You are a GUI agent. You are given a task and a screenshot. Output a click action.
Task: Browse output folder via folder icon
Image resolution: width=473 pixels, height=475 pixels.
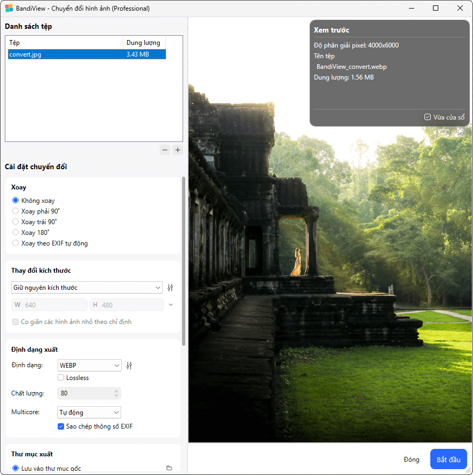pos(169,468)
